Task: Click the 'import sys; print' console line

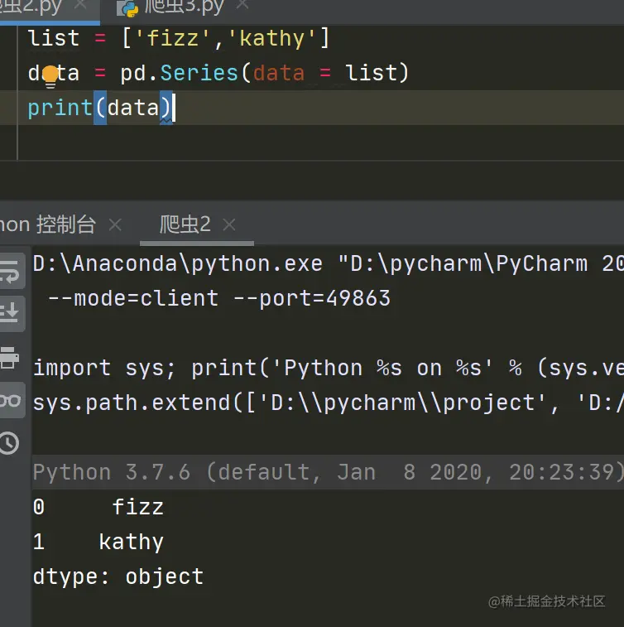Action: click(x=328, y=369)
